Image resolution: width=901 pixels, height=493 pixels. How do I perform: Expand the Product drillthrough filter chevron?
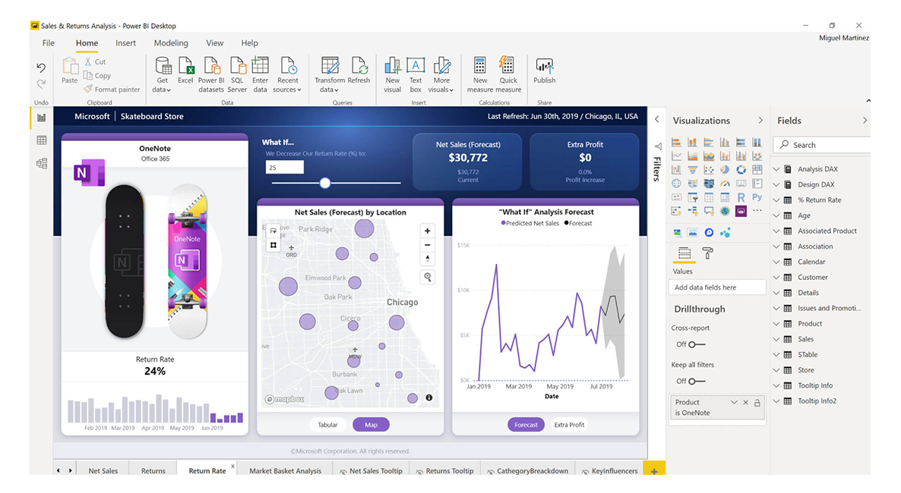pos(734,402)
